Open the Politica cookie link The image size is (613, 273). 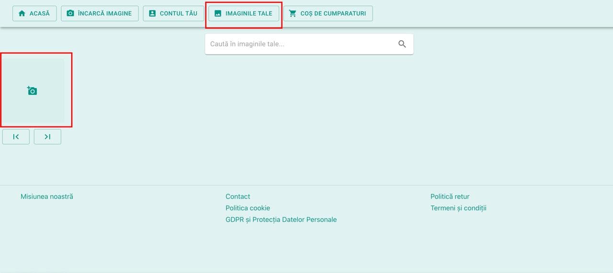(248, 208)
